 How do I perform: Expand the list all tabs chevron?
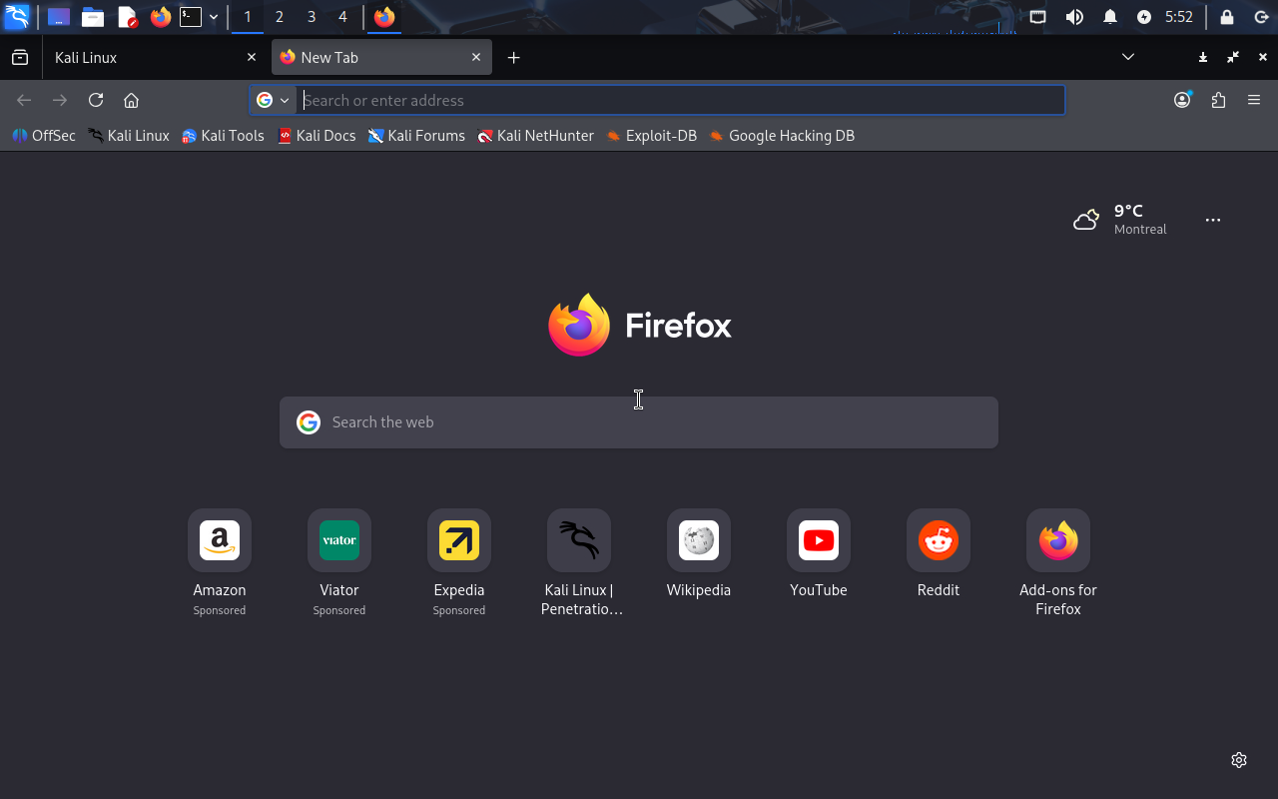tap(1128, 57)
